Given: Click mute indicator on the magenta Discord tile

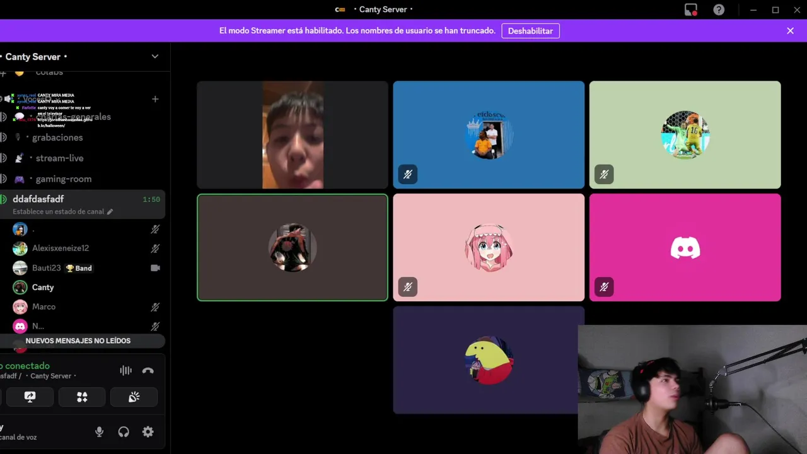Looking at the screenshot, I should point(604,288).
